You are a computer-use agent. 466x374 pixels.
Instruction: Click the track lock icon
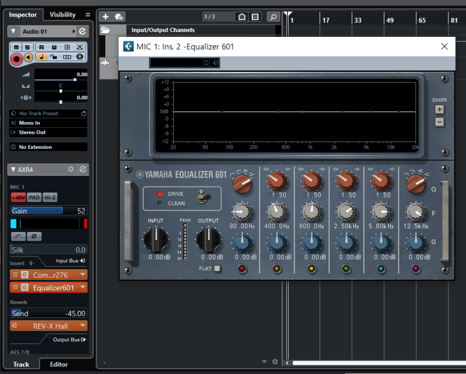click(54, 57)
